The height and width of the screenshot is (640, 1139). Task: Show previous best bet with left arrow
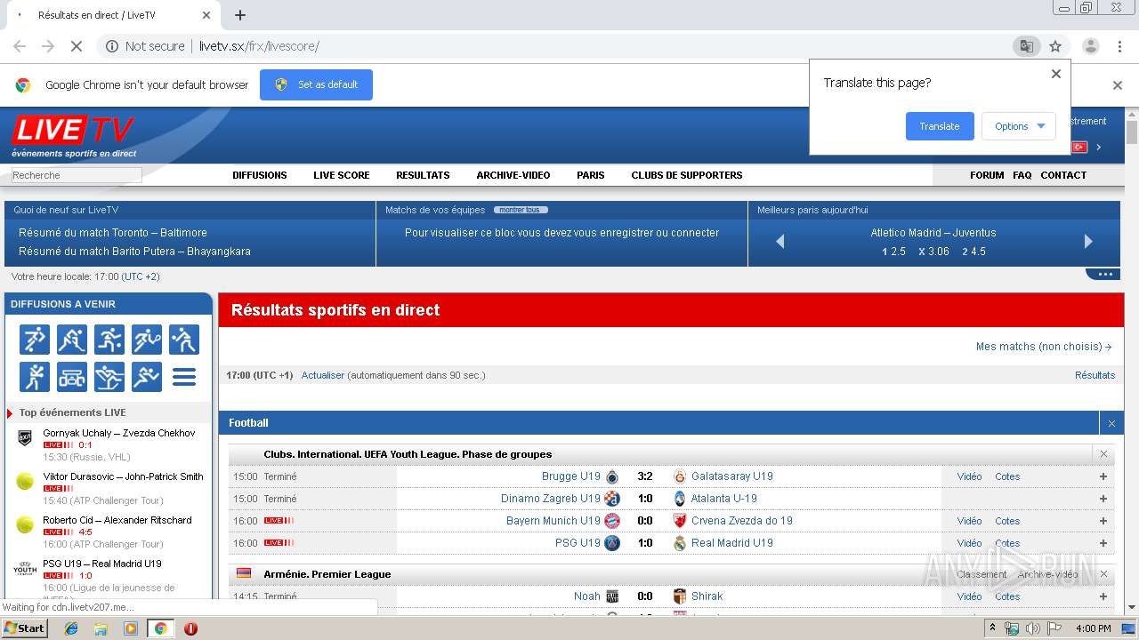pyautogui.click(x=780, y=241)
